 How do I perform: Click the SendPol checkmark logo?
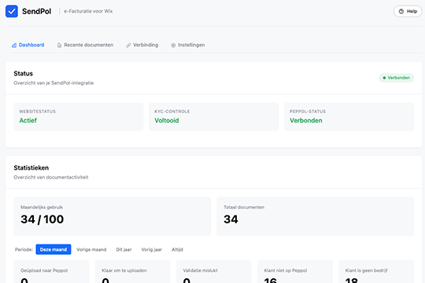pyautogui.click(x=12, y=11)
